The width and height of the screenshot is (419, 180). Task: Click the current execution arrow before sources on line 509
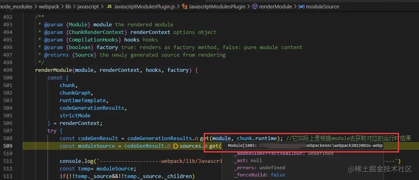176,146
